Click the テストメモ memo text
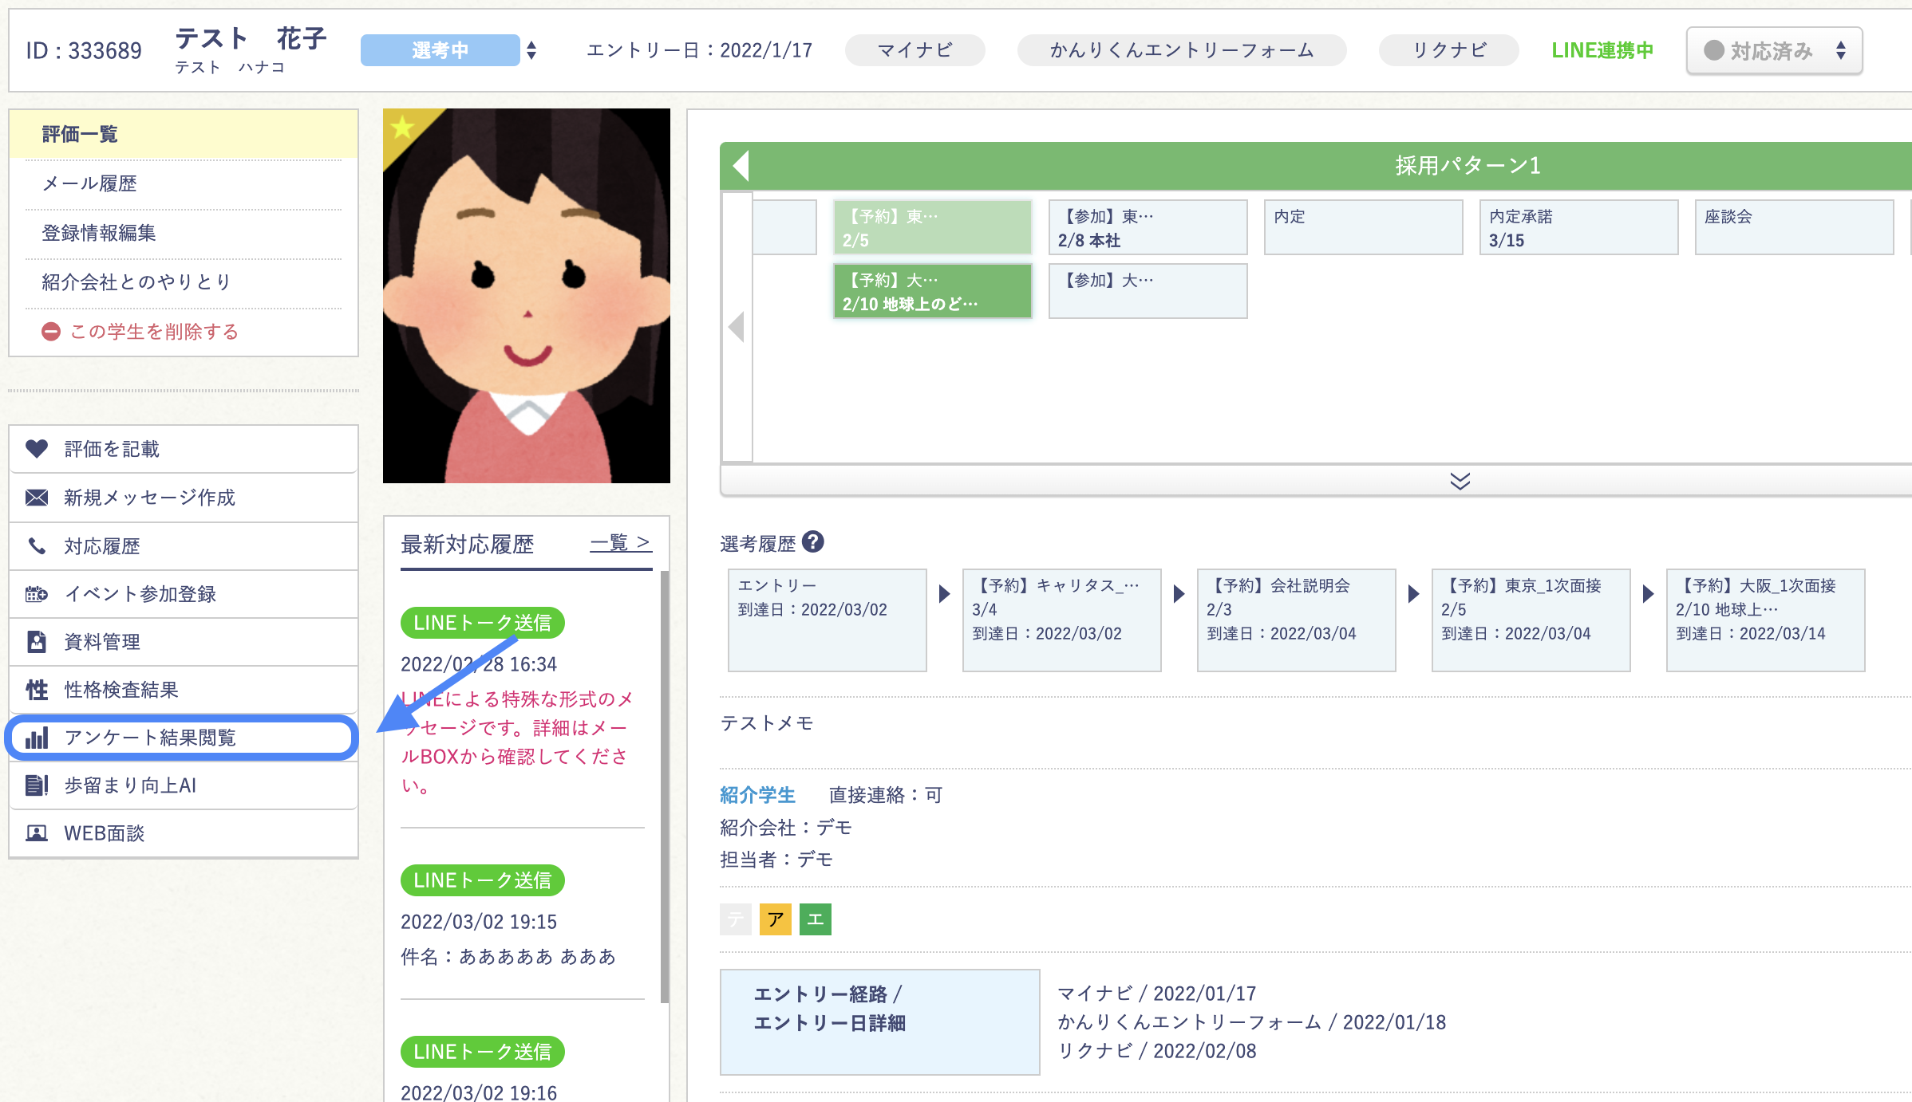 click(766, 723)
